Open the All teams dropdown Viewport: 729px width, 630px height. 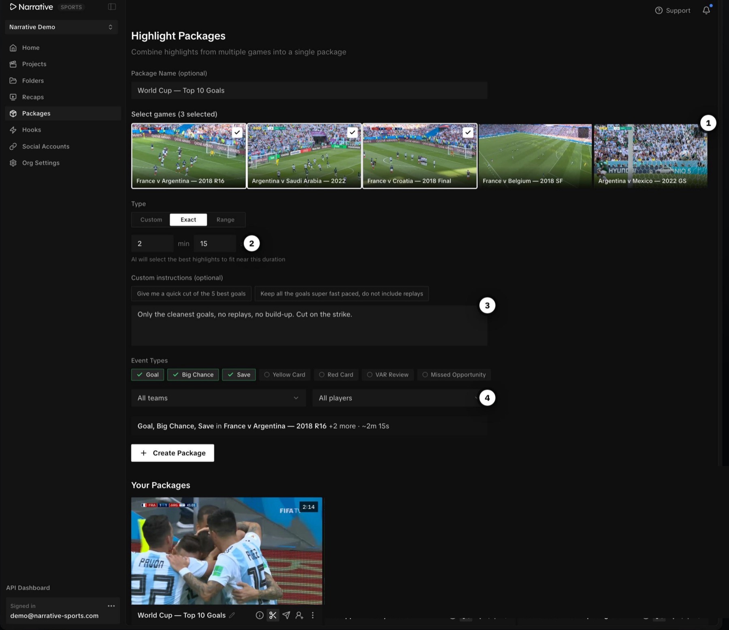tap(218, 398)
